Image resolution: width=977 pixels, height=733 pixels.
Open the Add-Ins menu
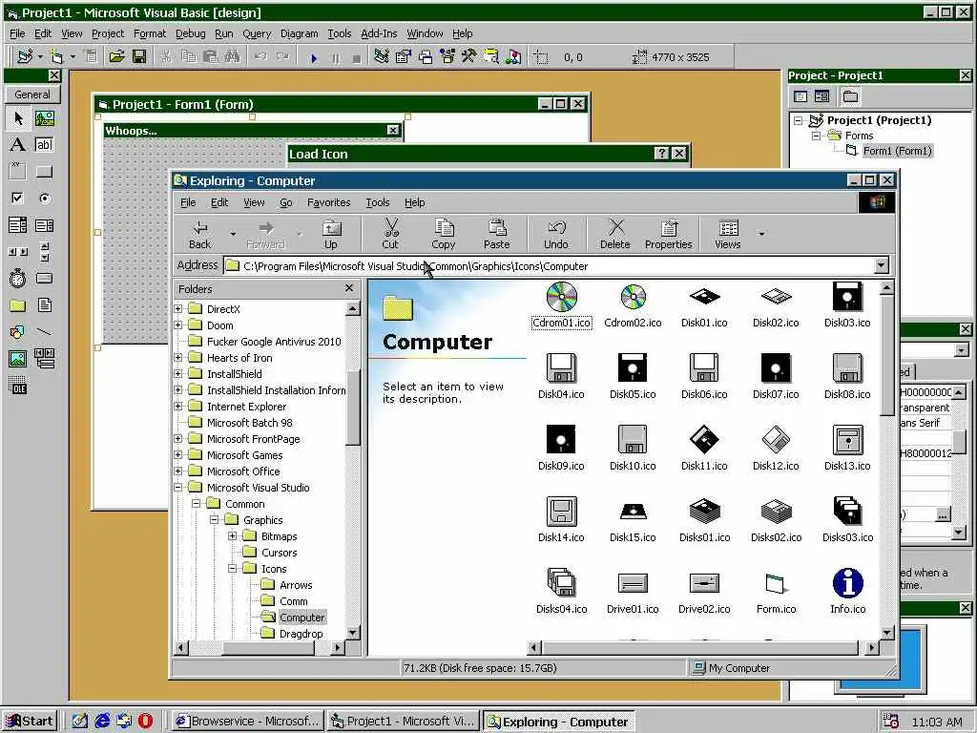pyautogui.click(x=379, y=33)
